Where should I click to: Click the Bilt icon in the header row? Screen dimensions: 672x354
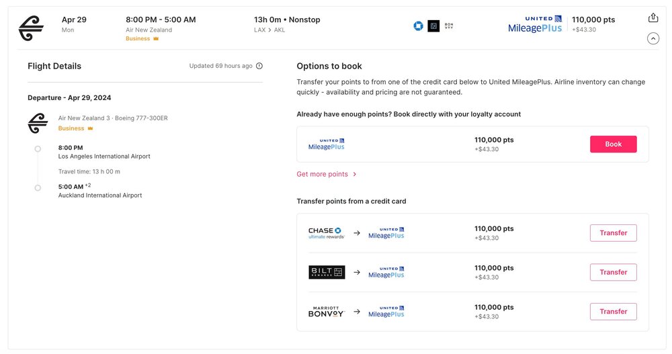point(433,26)
